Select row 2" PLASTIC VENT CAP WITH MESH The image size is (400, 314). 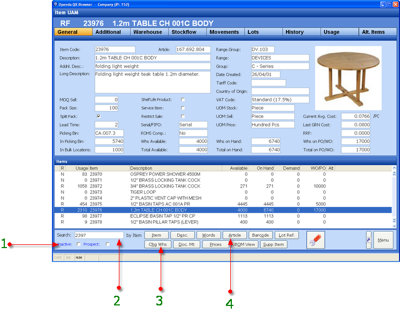pyautogui.click(x=223, y=198)
